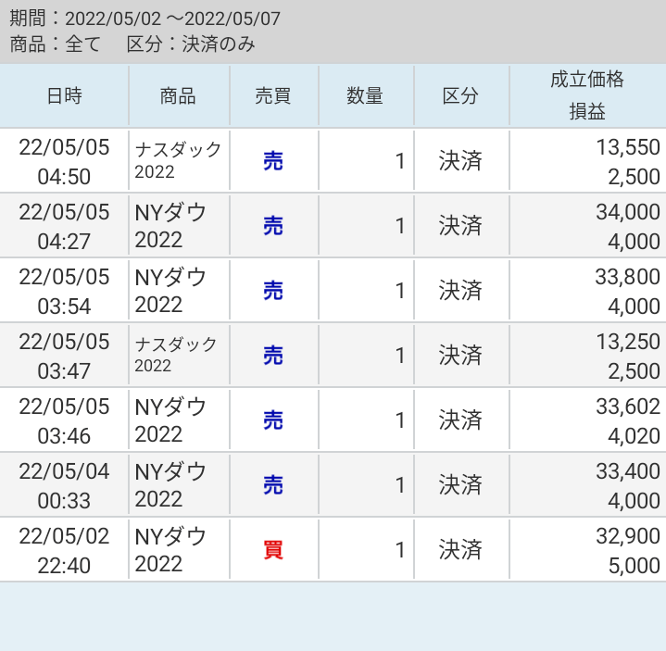Click the 成立価格 header label

(586, 80)
